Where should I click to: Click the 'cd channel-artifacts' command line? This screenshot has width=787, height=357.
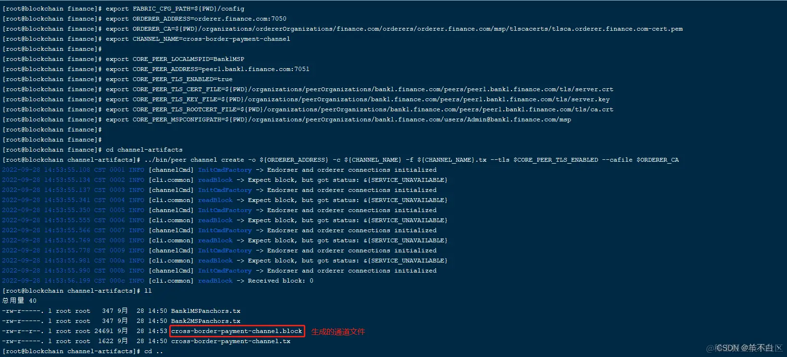(92, 150)
